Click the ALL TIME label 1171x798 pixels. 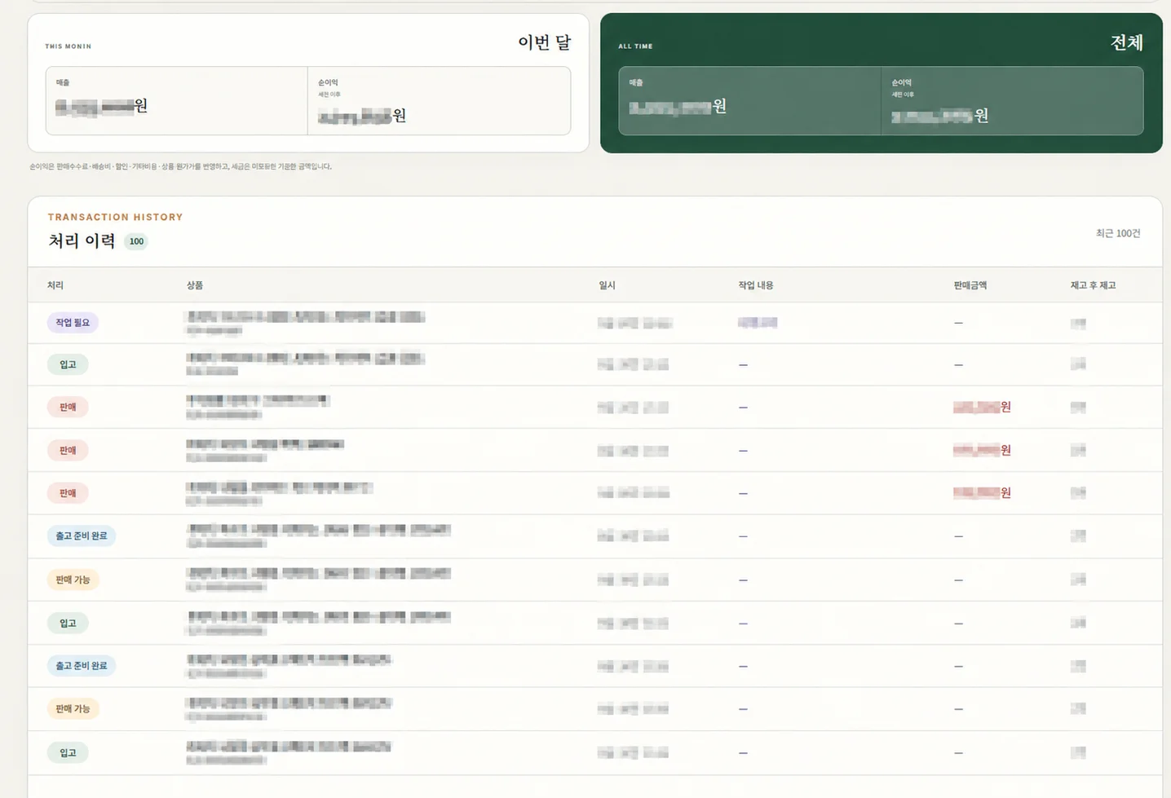coord(635,46)
